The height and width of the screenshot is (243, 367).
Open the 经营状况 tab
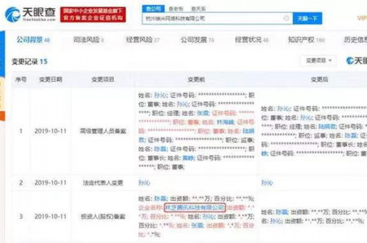[x=252, y=40]
